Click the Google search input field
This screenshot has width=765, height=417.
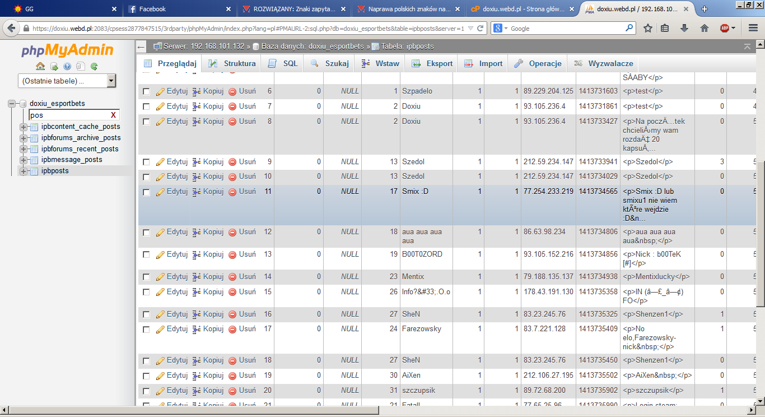tap(566, 28)
